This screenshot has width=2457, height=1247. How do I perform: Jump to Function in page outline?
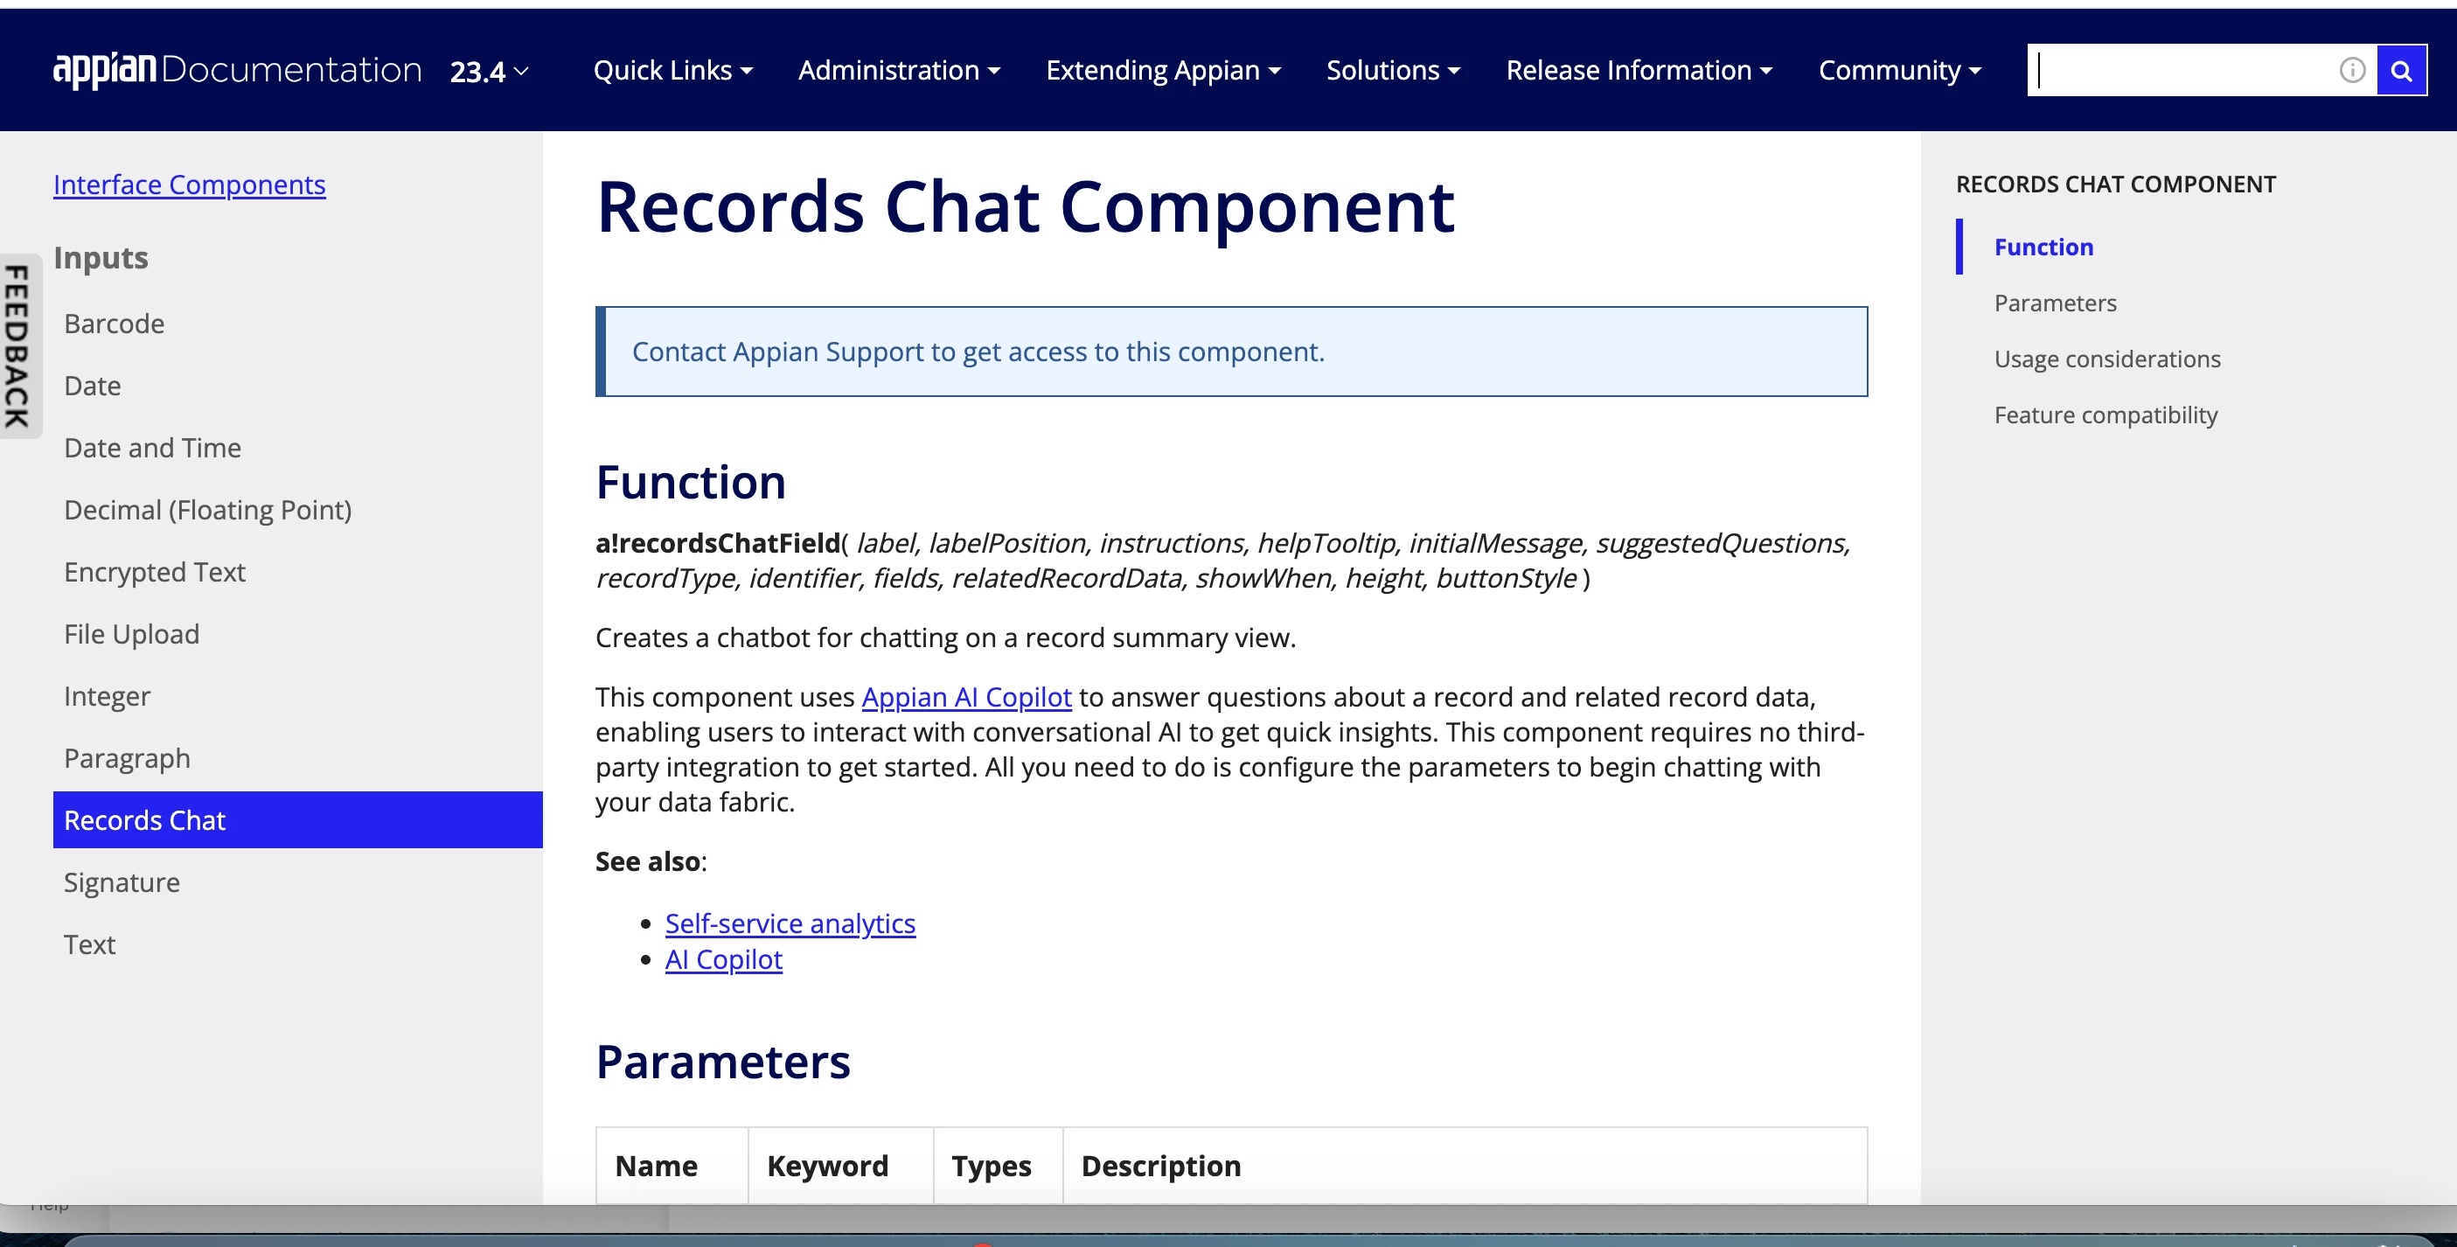2043,246
